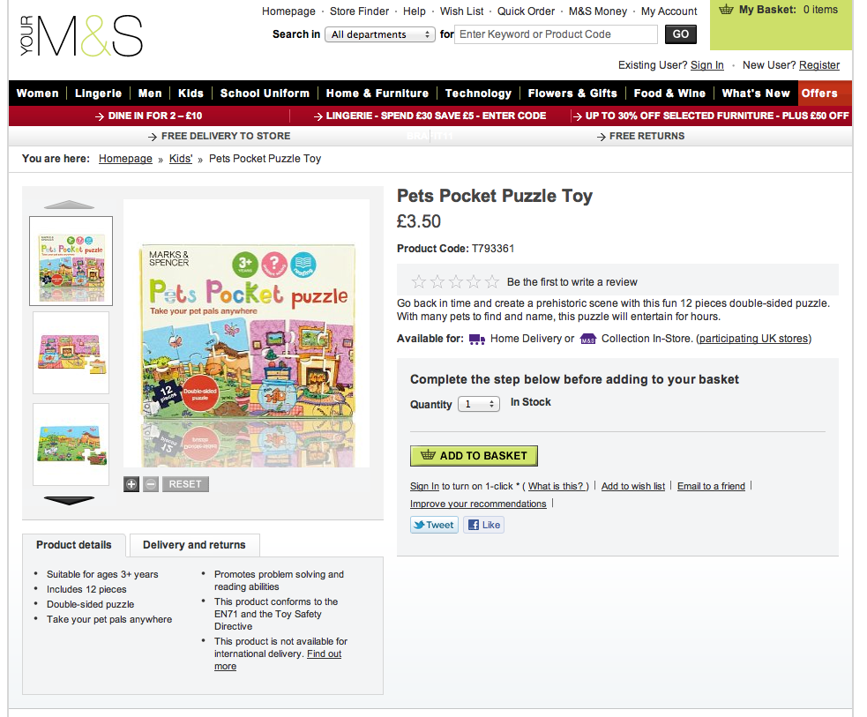Click the Register link
Screen dimensions: 867x717
tap(819, 65)
